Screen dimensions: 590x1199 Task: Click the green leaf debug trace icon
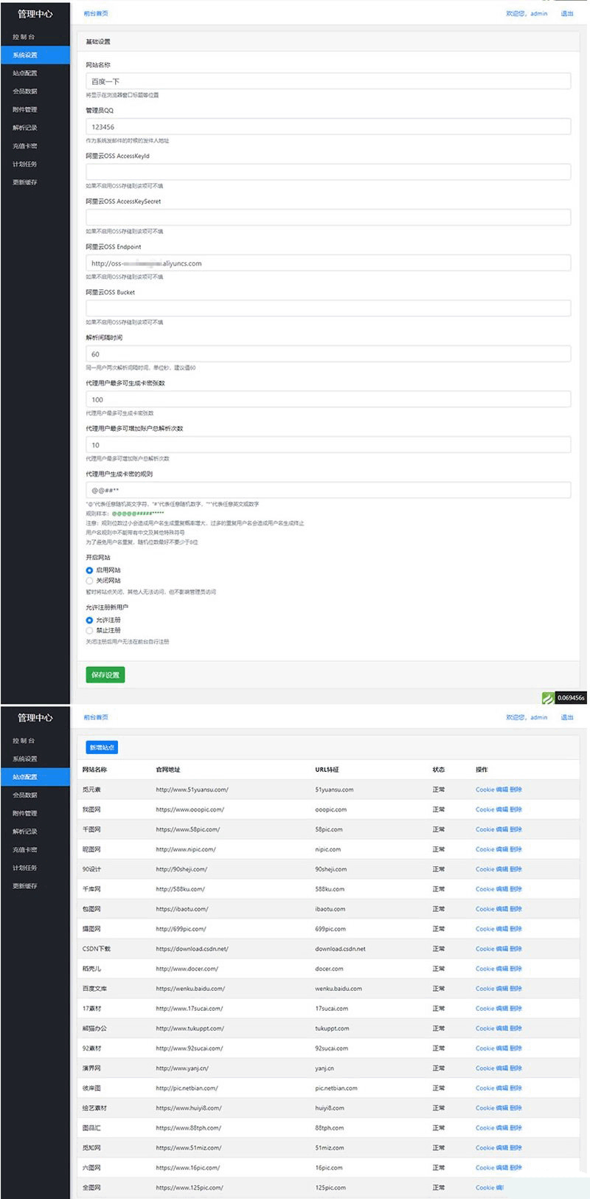pyautogui.click(x=547, y=698)
